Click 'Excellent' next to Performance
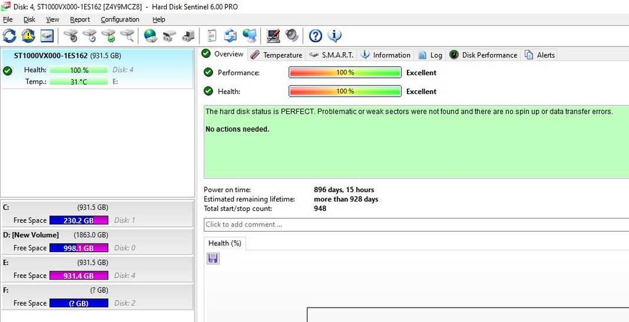The width and height of the screenshot is (629, 322). coord(421,73)
